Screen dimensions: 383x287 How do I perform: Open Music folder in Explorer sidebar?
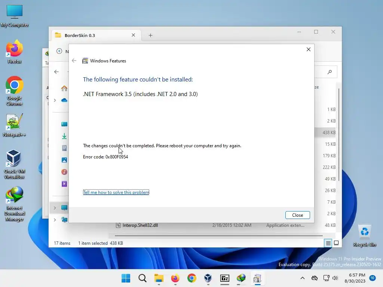64,172
